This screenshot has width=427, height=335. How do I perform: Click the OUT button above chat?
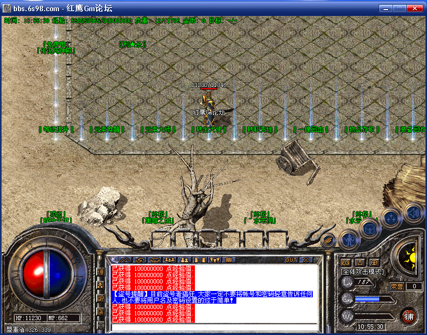(x=291, y=260)
